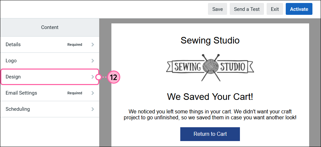Click the cart reminder paragraph text
Image resolution: width=321 pixels, height=147 pixels.
point(210,115)
